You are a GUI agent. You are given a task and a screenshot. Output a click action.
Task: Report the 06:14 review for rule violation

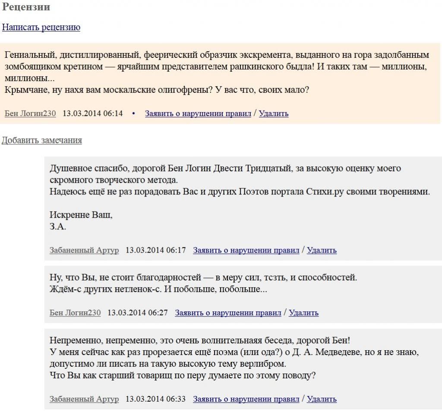tap(198, 114)
